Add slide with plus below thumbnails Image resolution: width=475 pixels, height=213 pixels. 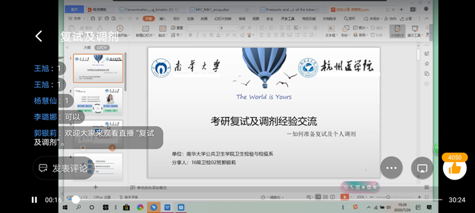point(95,187)
